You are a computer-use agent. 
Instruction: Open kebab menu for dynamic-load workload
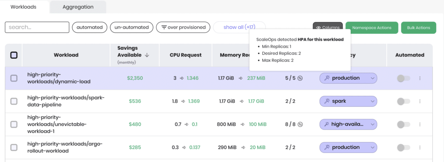pyautogui.click(x=420, y=78)
